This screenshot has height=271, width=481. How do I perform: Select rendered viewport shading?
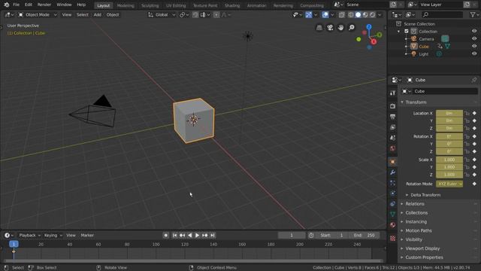(373, 15)
